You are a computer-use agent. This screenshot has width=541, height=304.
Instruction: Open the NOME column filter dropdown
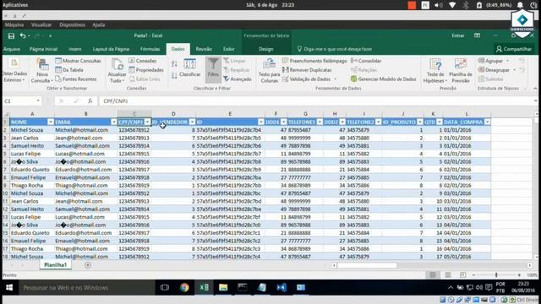[x=51, y=122]
